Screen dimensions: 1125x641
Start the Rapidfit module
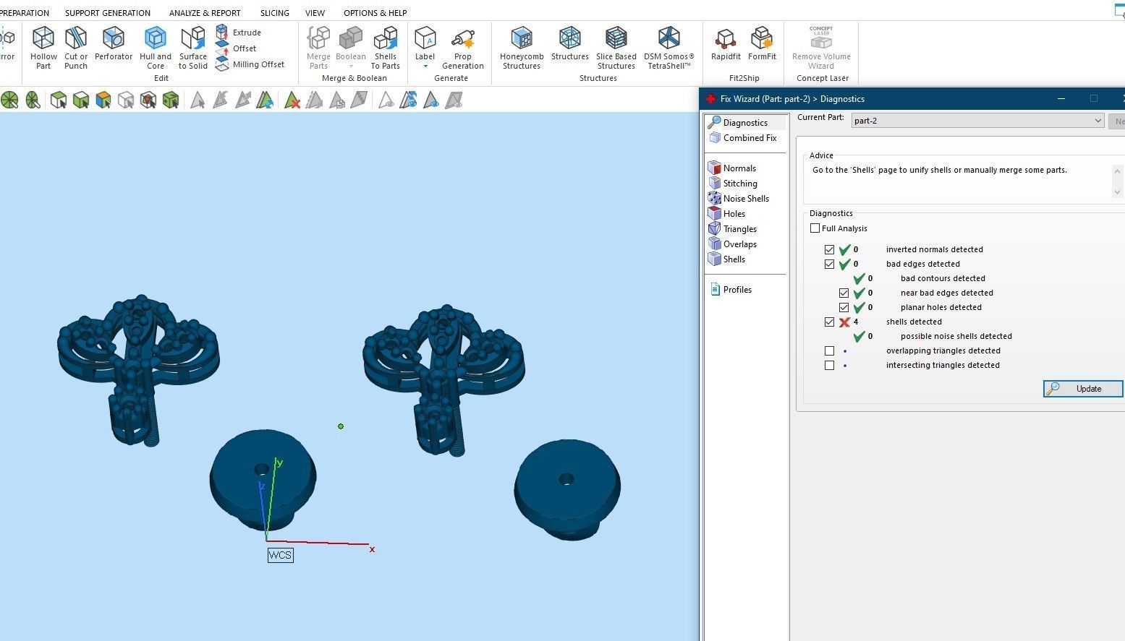(726, 44)
